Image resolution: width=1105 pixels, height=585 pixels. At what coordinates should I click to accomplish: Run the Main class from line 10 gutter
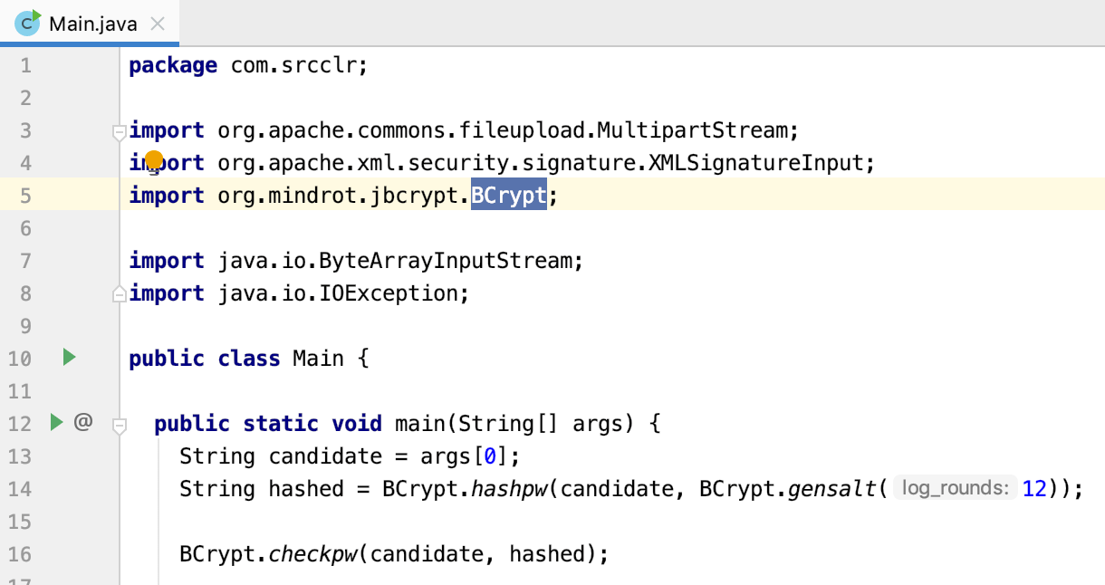(69, 358)
